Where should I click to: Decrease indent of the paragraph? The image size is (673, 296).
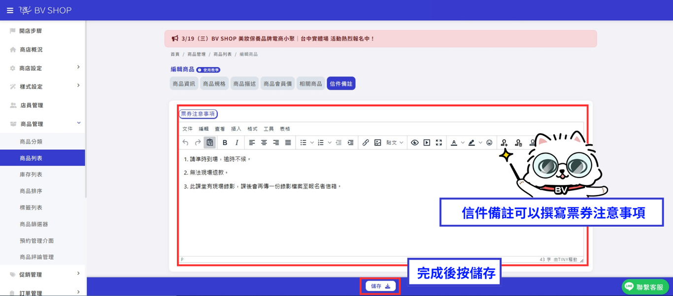pyautogui.click(x=338, y=143)
